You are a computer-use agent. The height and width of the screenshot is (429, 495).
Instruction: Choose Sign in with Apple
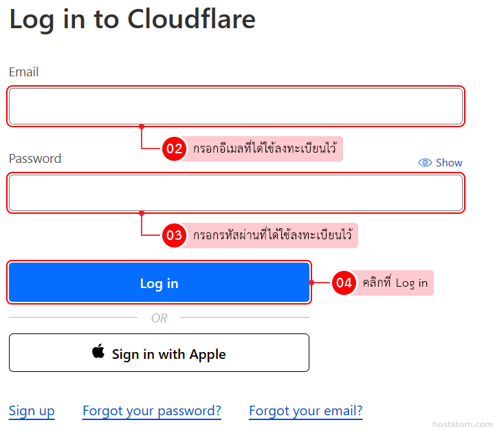(x=159, y=353)
